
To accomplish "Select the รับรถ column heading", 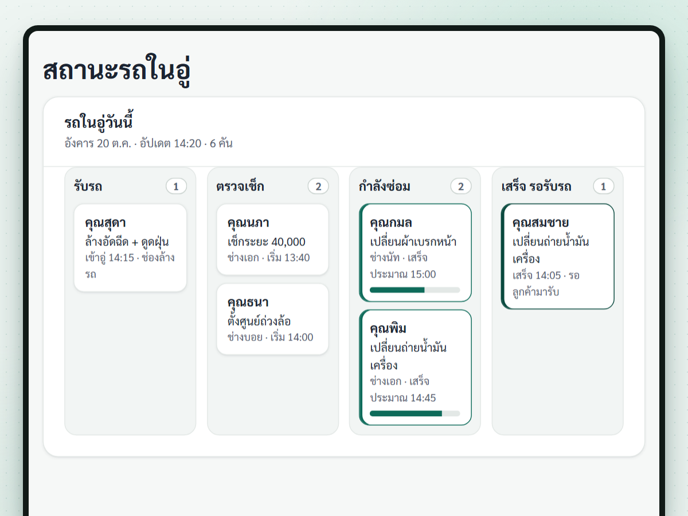I will click(88, 187).
